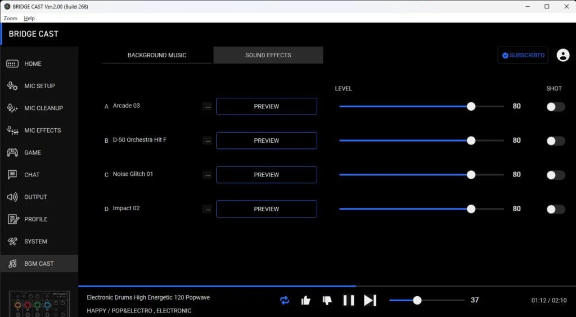The height and width of the screenshot is (317, 576).
Task: Preview the D-50 Orchestra Hit F sound
Action: pyautogui.click(x=266, y=141)
